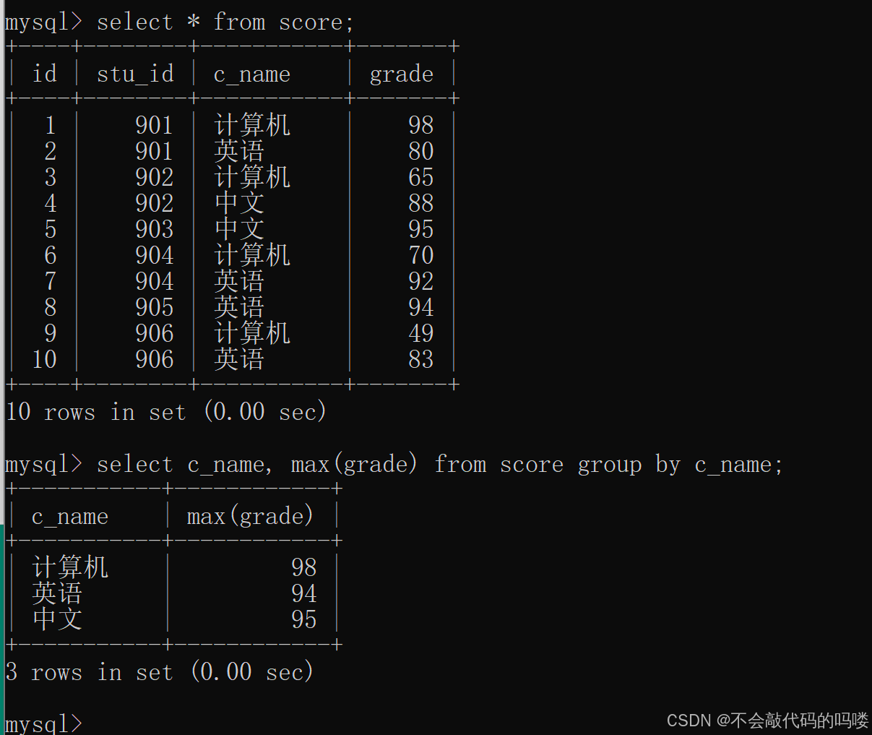Viewport: 872px width, 735px height.
Task: Click max grade 95 in grouped results
Action: pyautogui.click(x=304, y=619)
